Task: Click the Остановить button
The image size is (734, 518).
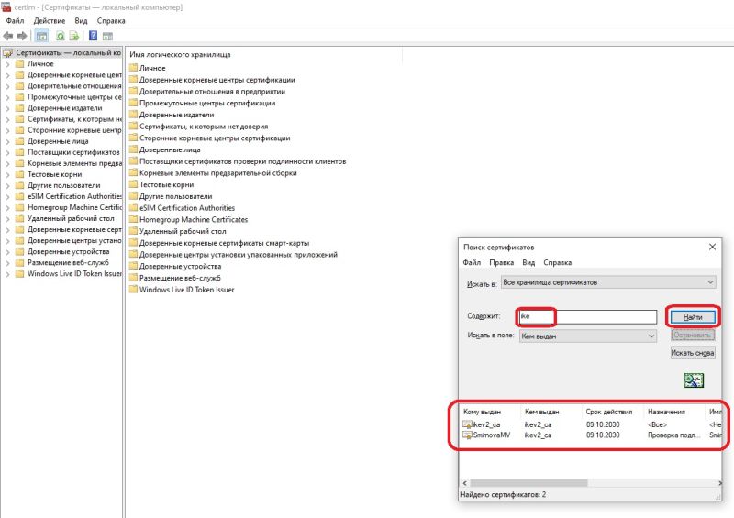Action: tap(693, 335)
